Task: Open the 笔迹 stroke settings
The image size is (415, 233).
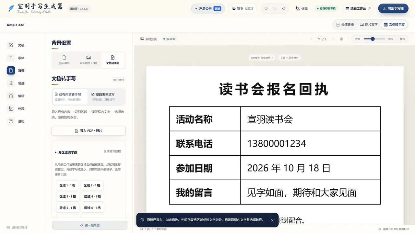Action: pos(16,83)
